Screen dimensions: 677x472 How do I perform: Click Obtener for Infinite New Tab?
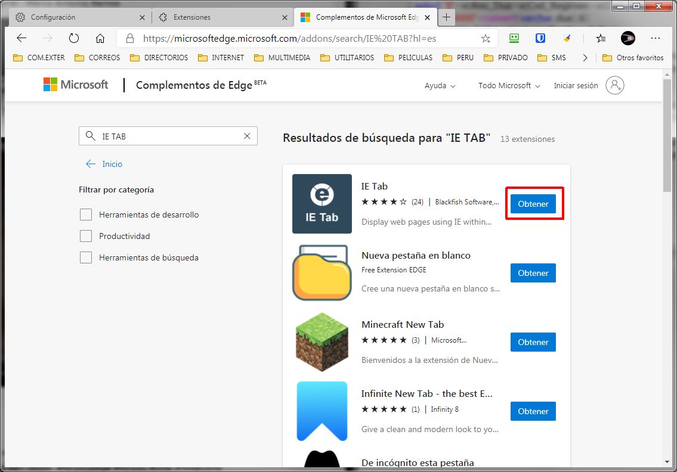[533, 411]
